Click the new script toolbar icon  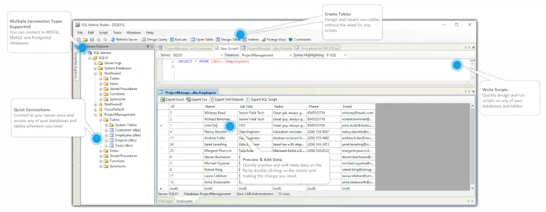coord(78,40)
